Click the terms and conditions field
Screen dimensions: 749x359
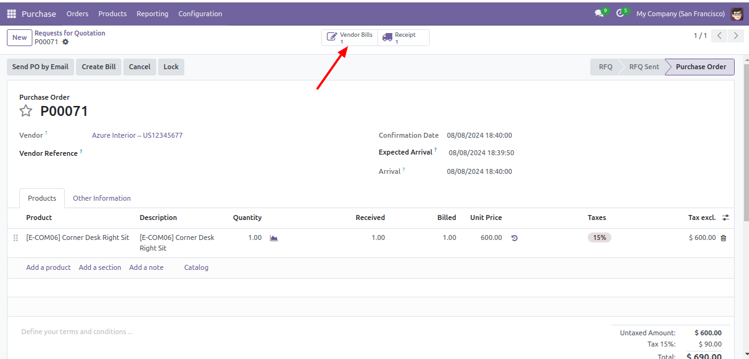tap(77, 332)
